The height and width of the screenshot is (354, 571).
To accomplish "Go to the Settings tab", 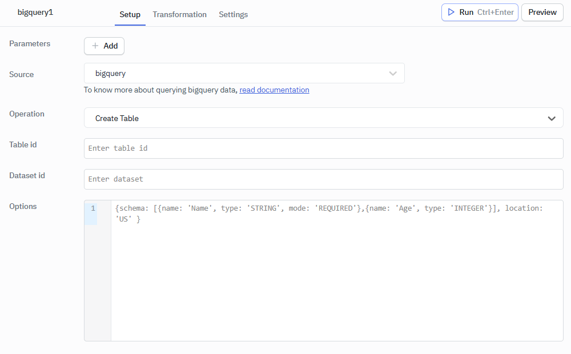I will [233, 14].
